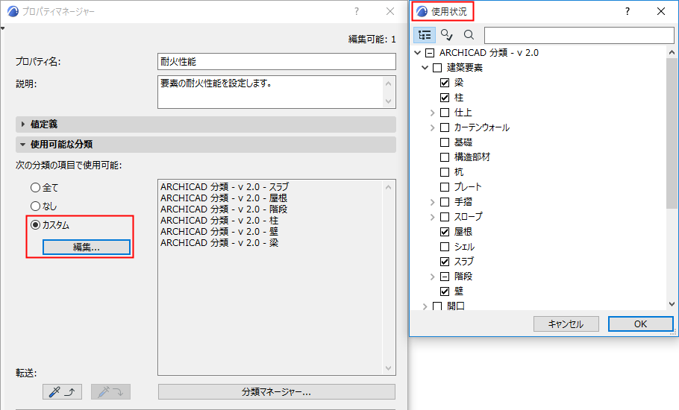Select list entry ARCHICAD 分類 - v 2.0 - 屋根

(223, 198)
